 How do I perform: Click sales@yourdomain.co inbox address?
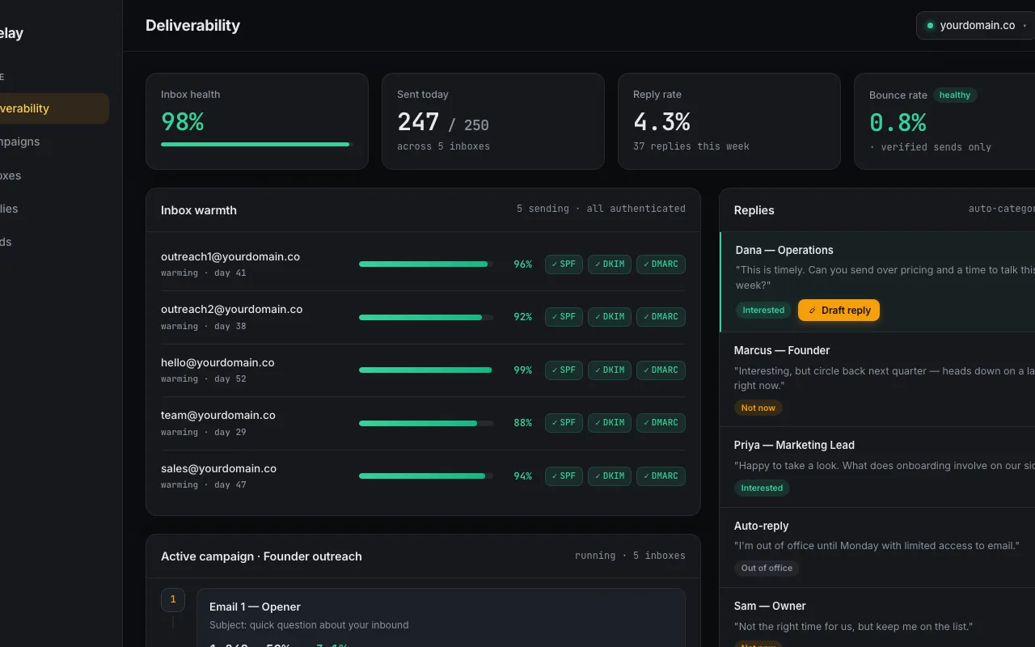[x=218, y=468]
